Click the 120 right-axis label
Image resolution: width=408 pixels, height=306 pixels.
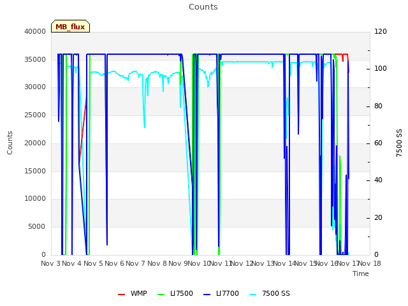click(x=381, y=31)
